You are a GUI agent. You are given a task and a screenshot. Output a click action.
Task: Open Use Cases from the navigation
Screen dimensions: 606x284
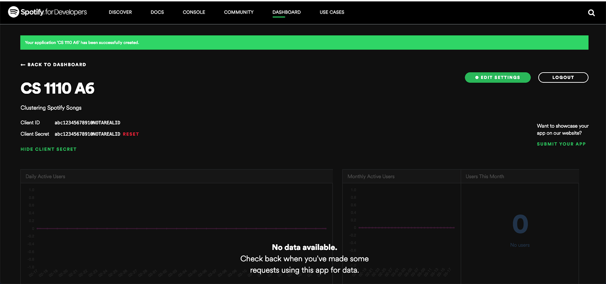click(x=332, y=12)
